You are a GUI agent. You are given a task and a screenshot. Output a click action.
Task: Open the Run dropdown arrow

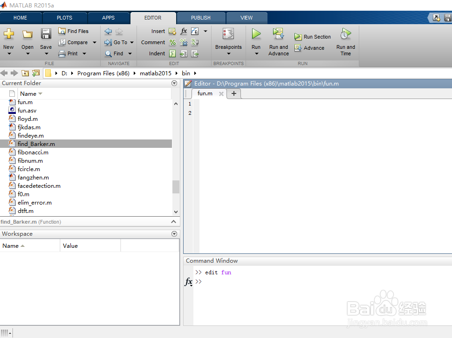tap(257, 53)
